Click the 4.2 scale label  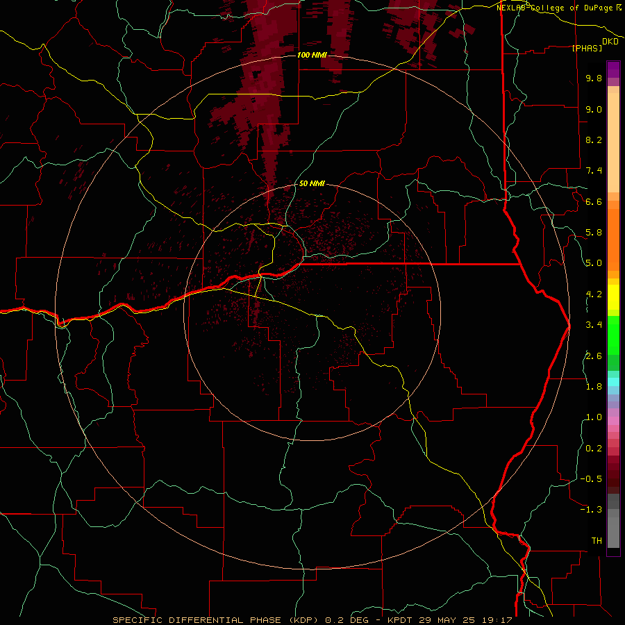pyautogui.click(x=594, y=294)
